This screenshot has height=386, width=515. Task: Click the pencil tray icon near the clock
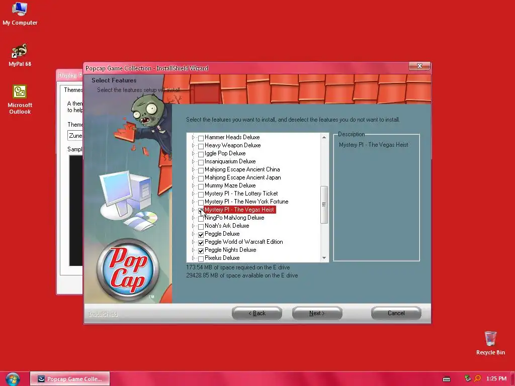click(x=468, y=378)
